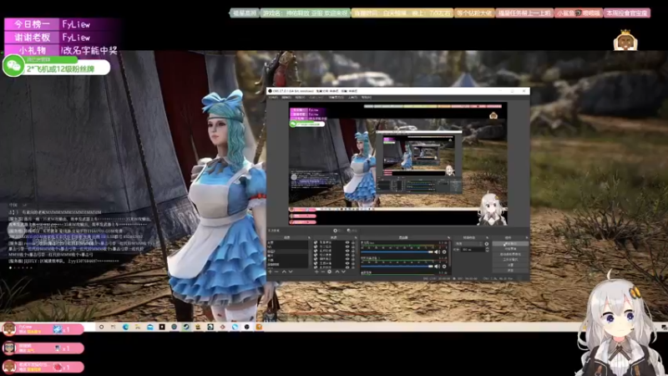Open Steam from the taskbar

click(x=186, y=327)
